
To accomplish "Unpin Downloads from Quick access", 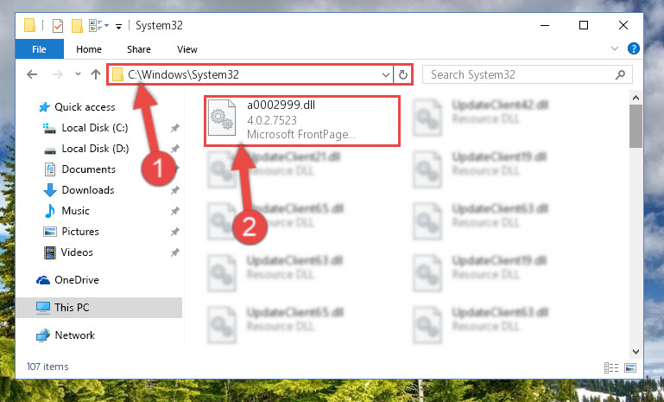I will point(174,190).
